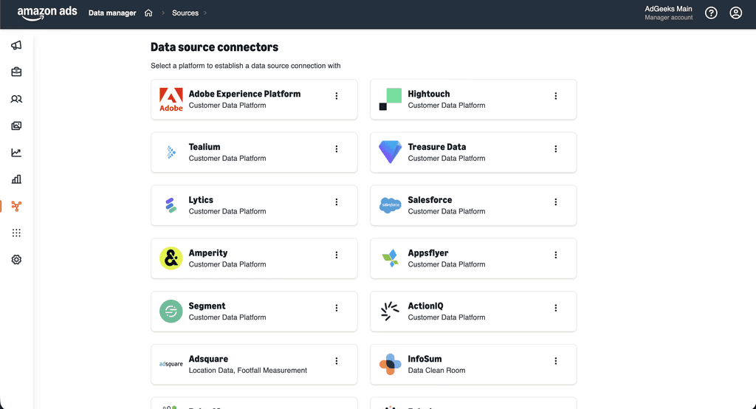
Task: Click the Hightouch logo icon
Action: 390,100
